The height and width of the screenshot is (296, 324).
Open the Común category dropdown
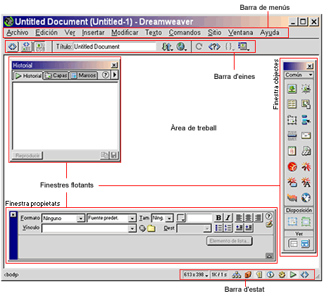pos(299,75)
